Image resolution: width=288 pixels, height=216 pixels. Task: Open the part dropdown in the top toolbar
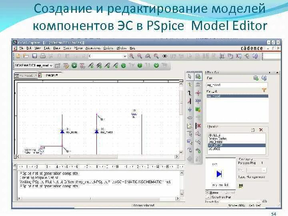125,56
